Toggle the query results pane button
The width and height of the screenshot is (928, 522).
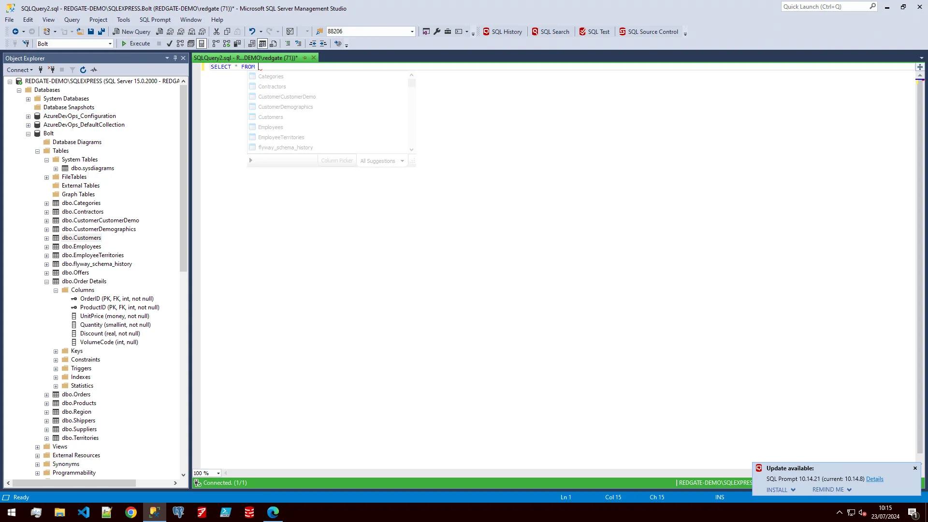tap(201, 43)
